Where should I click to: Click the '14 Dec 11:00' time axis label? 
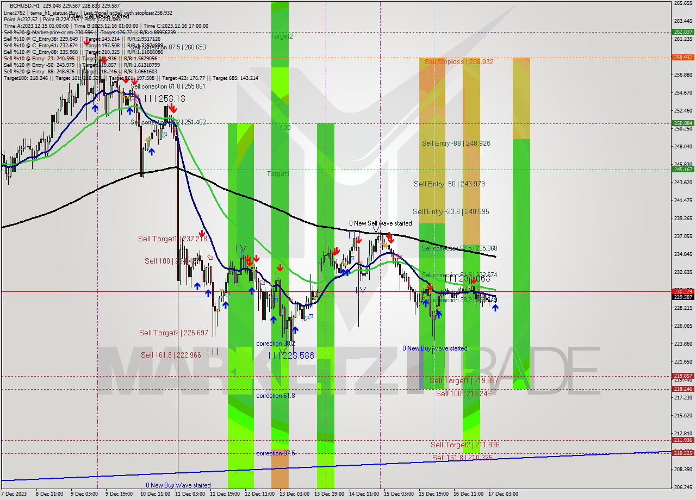tap(364, 494)
